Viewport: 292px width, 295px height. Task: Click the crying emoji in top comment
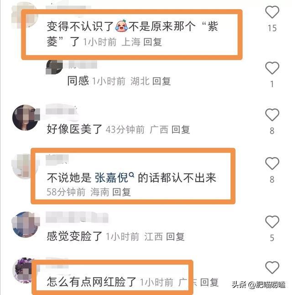coord(121,26)
